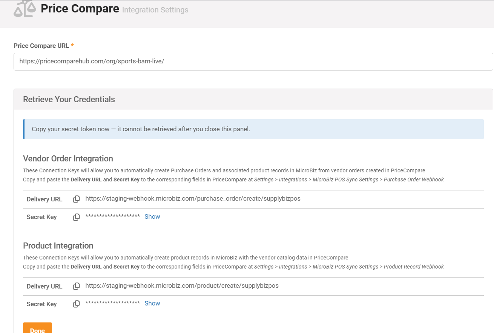Select the purchase_order webhook URL text

click(193, 198)
